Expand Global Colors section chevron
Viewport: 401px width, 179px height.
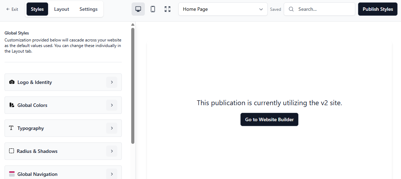(112, 105)
